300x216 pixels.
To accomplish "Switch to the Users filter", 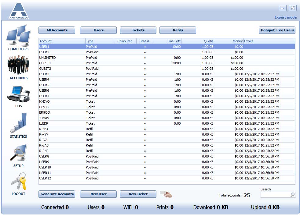I will pos(98,30).
